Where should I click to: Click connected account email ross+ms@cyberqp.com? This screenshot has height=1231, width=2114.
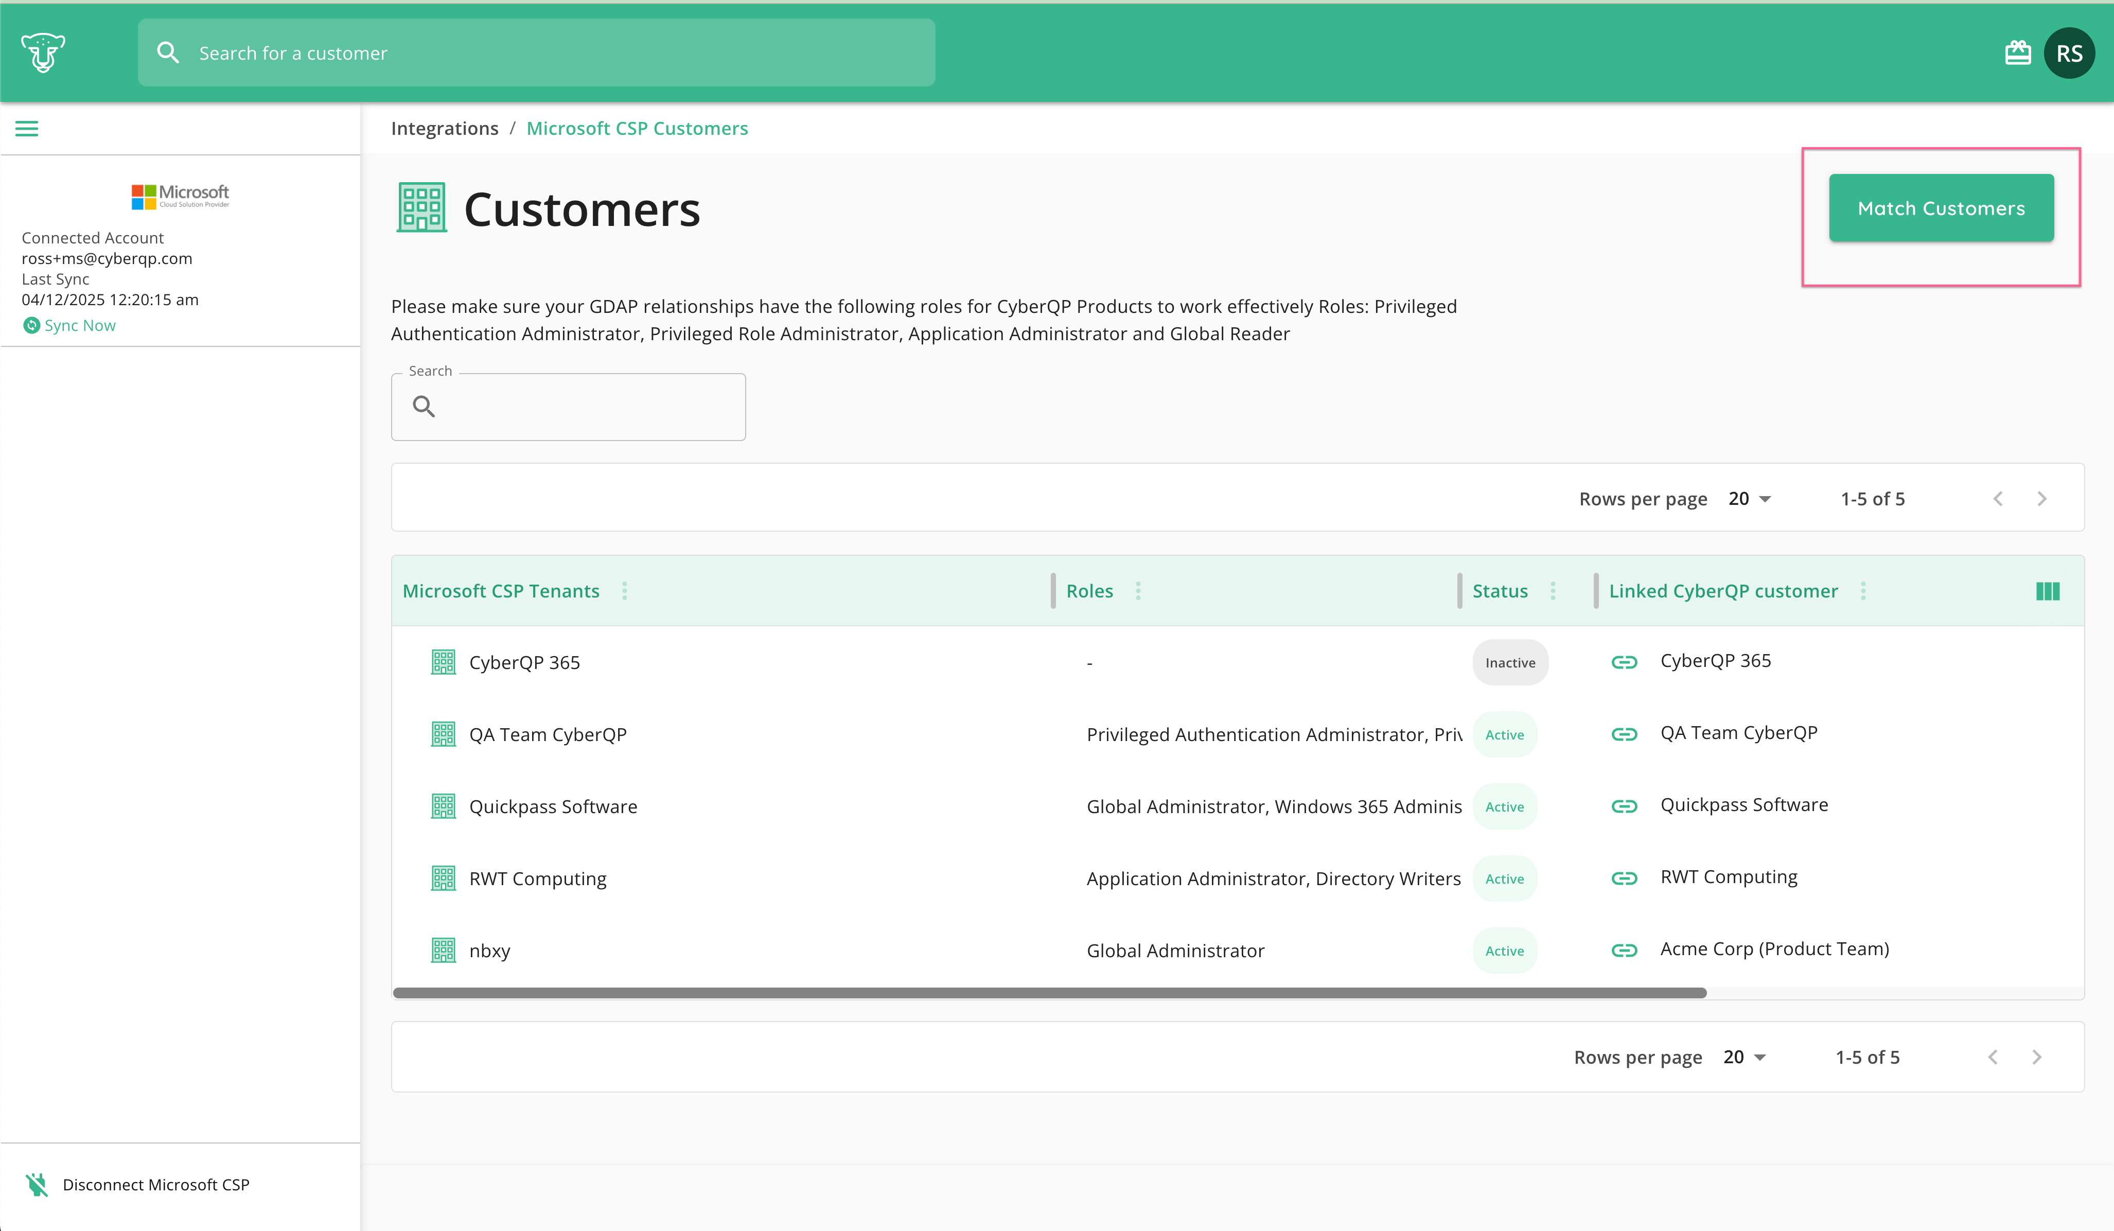(107, 258)
